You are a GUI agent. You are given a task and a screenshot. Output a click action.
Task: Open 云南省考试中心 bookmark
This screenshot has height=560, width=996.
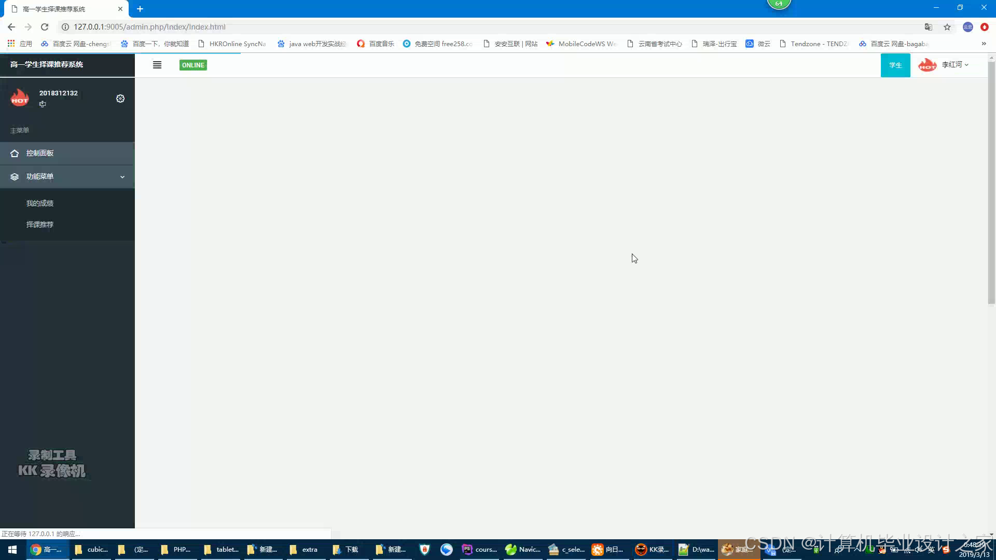[x=655, y=44]
